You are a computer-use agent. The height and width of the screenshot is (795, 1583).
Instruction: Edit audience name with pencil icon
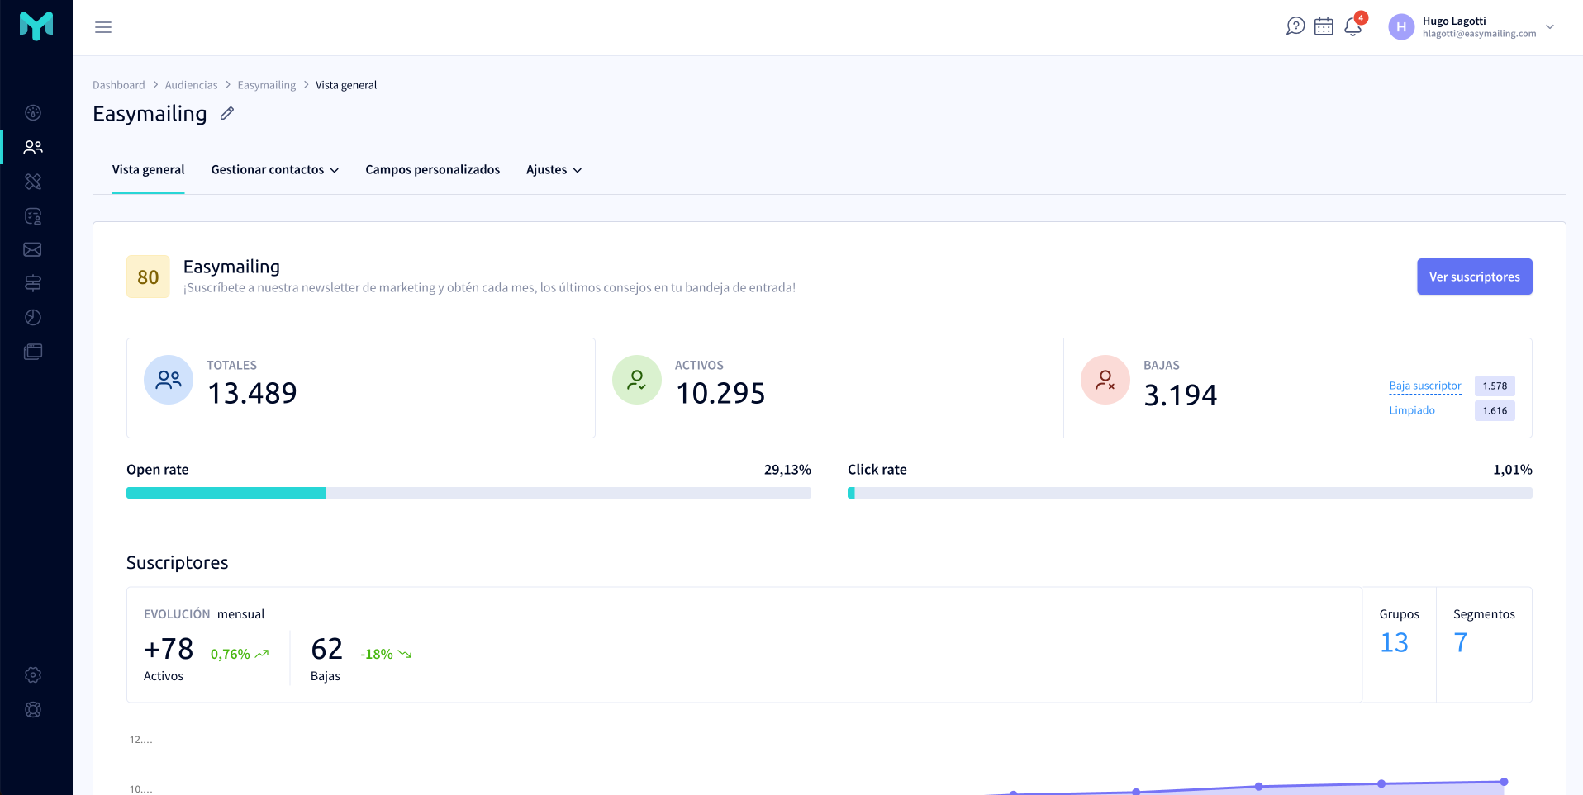tap(227, 114)
